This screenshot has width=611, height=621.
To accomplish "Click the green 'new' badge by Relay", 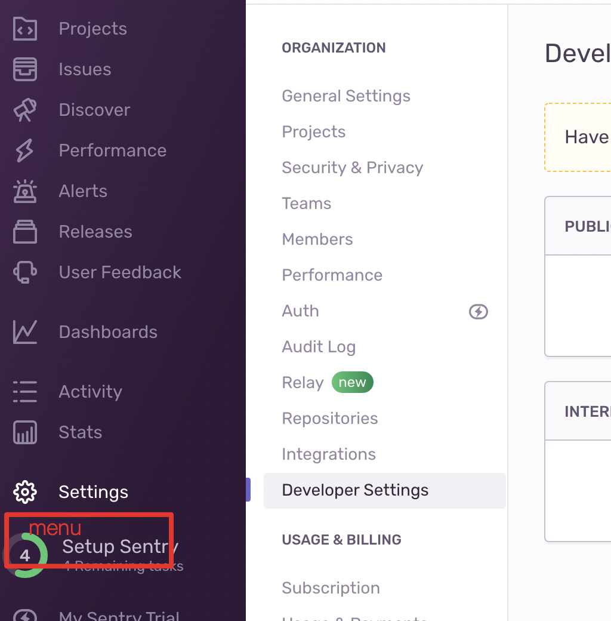I will click(352, 383).
